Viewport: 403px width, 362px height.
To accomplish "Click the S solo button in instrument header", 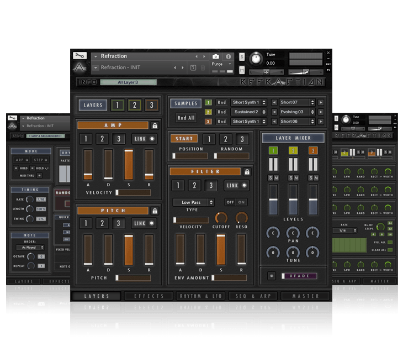I will click(x=242, y=57).
